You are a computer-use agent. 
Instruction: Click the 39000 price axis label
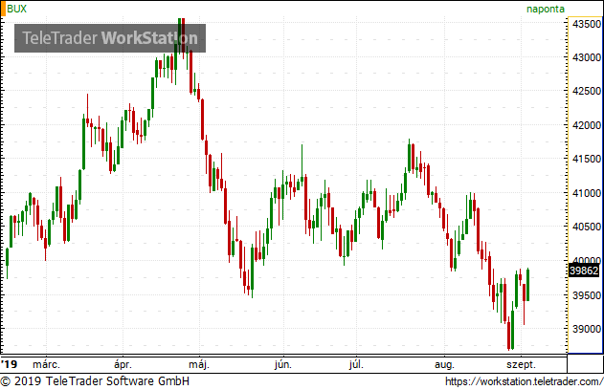point(587,329)
